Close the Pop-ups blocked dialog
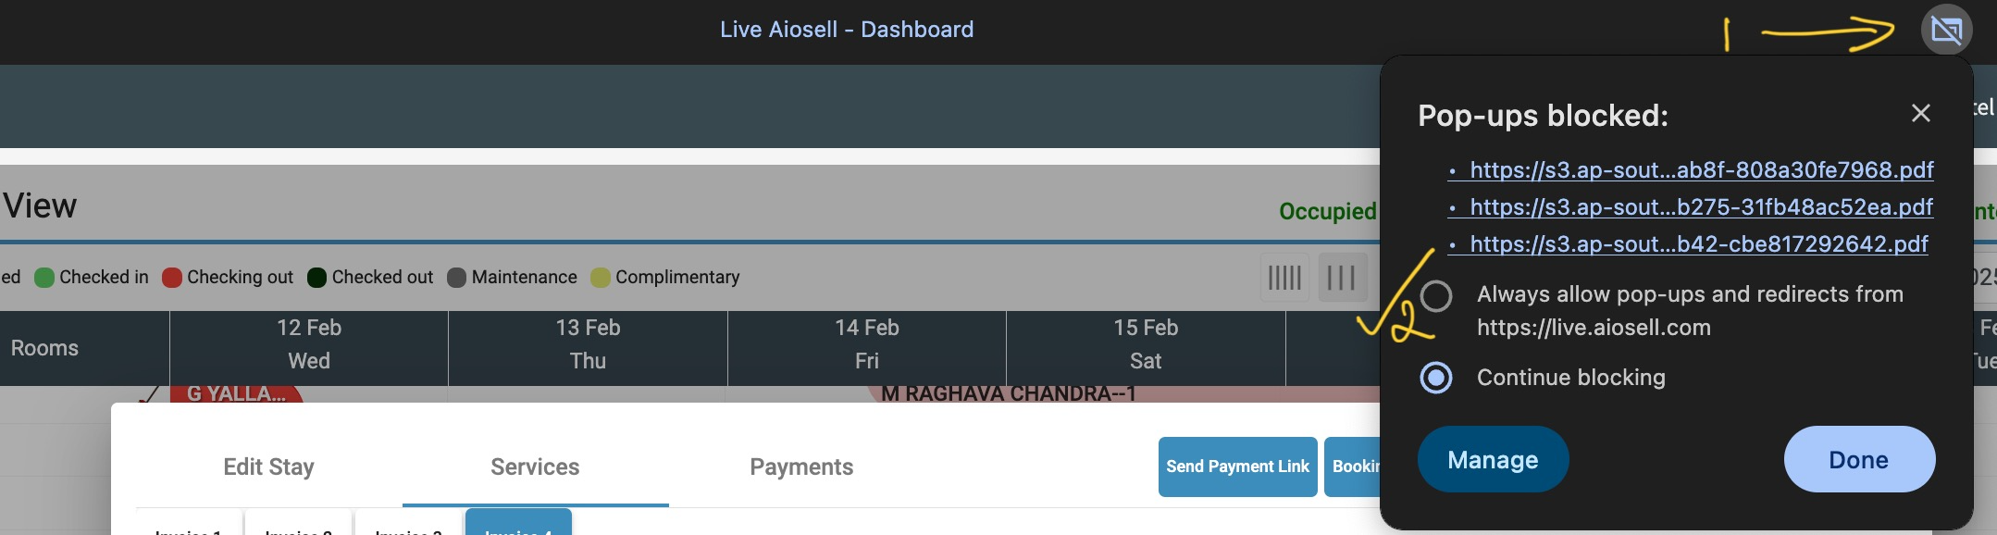Image resolution: width=1997 pixels, height=535 pixels. [1920, 113]
